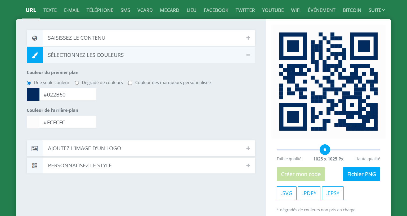Click the quality slider handle
Screen dimensions: 407x216
click(x=325, y=150)
